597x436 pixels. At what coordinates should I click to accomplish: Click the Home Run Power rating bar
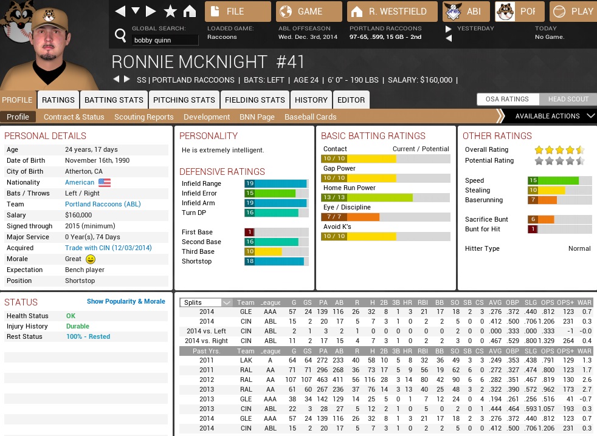pos(385,197)
